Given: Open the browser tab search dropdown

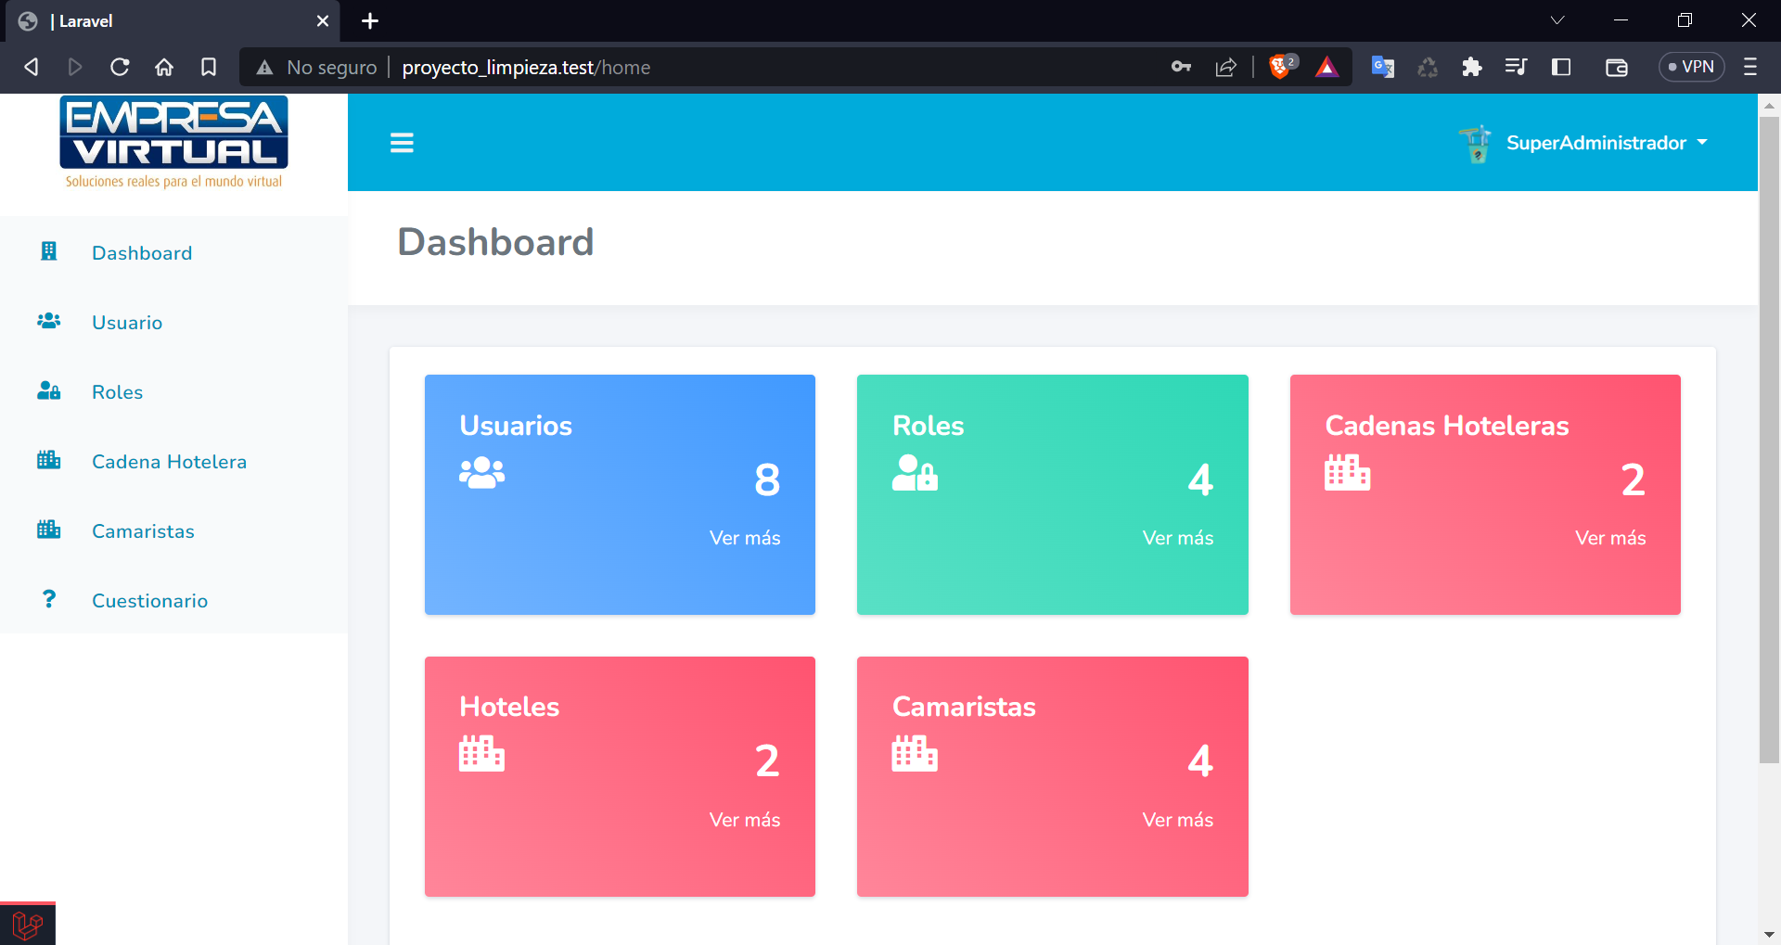Looking at the screenshot, I should click(1557, 19).
